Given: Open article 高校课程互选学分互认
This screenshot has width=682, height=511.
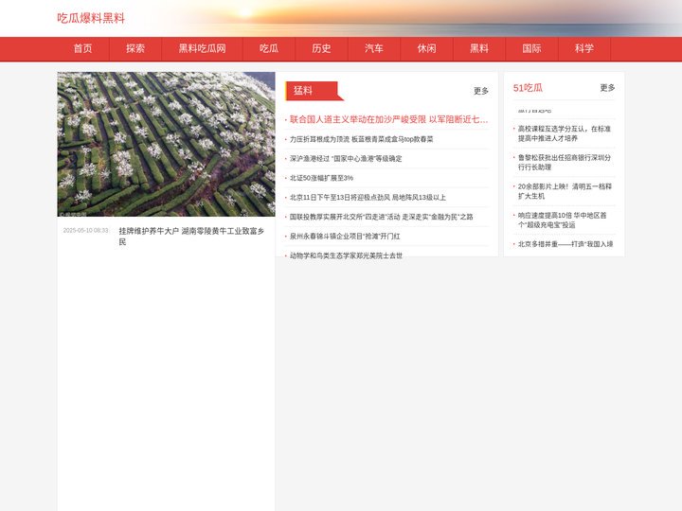Looking at the screenshot, I should coord(565,133).
